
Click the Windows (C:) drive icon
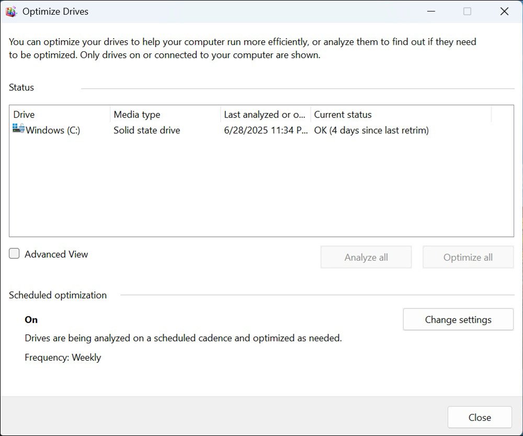pyautogui.click(x=19, y=129)
